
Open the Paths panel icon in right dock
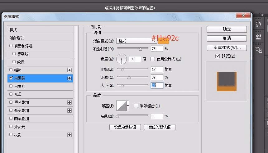[258, 50]
